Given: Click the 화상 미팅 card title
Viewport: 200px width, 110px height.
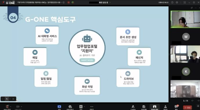Looking at the screenshot, I should [x=87, y=87].
